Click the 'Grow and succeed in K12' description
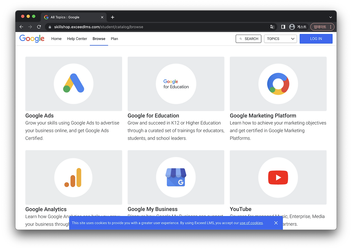352x250 pixels. click(176, 131)
